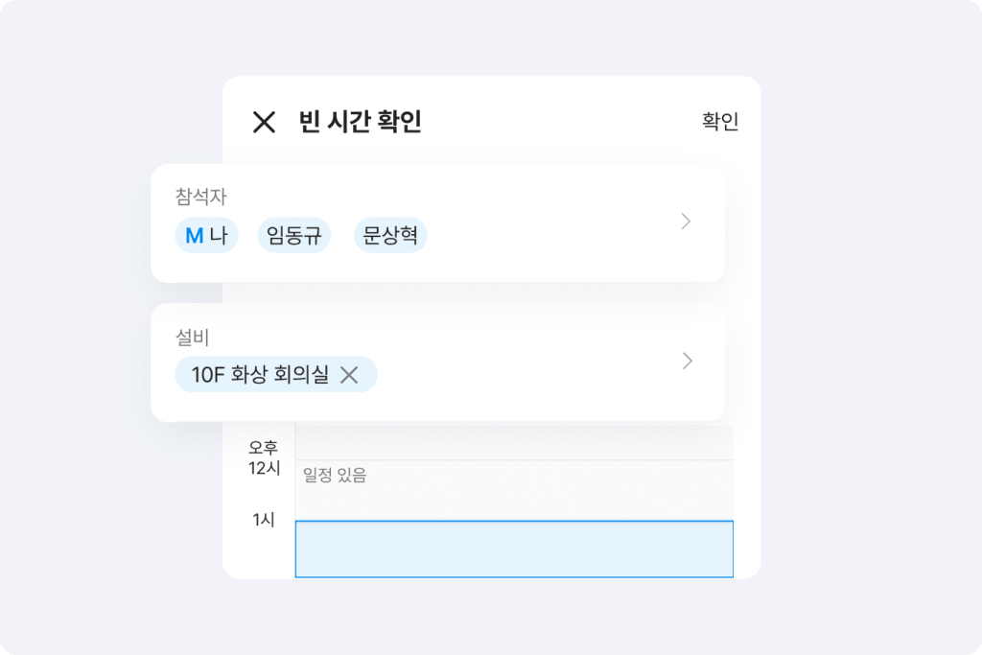Click the 나 attendee chip label
Screen dimensions: 982x655
[x=219, y=236]
